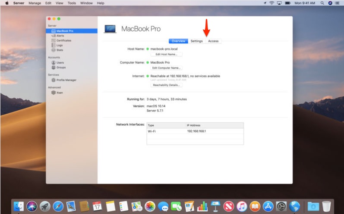344x214 pixels.
Task: Select the Wi-Fi network interface row
Action: 195,131
